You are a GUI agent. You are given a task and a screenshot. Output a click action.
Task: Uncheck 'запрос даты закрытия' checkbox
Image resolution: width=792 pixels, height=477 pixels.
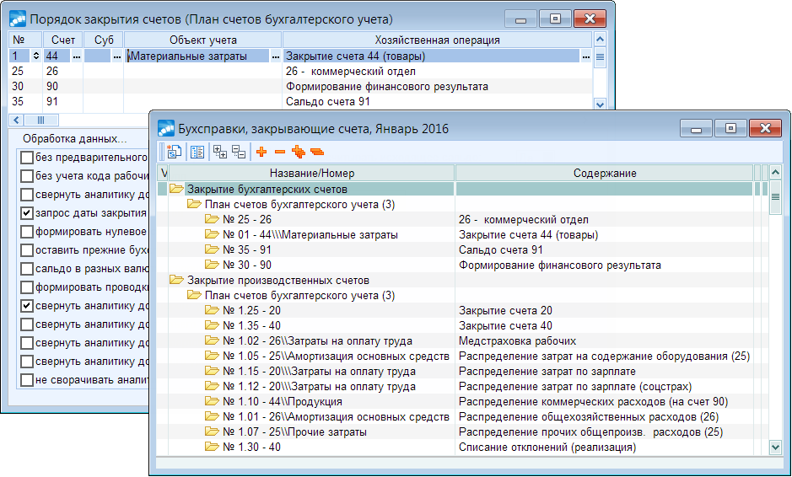pyautogui.click(x=27, y=213)
